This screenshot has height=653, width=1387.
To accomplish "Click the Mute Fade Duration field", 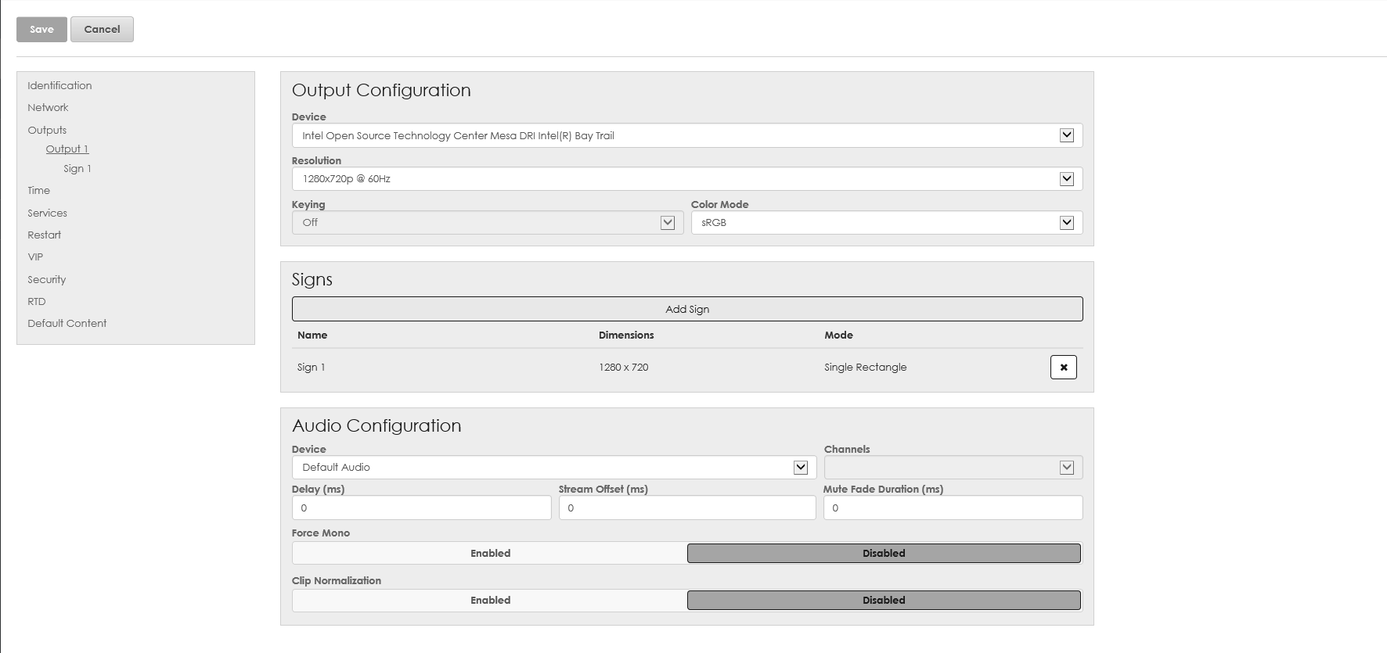I will pos(953,508).
